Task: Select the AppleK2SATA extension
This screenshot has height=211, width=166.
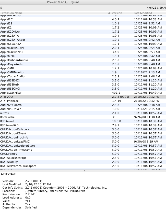Action: click(x=83, y=36)
